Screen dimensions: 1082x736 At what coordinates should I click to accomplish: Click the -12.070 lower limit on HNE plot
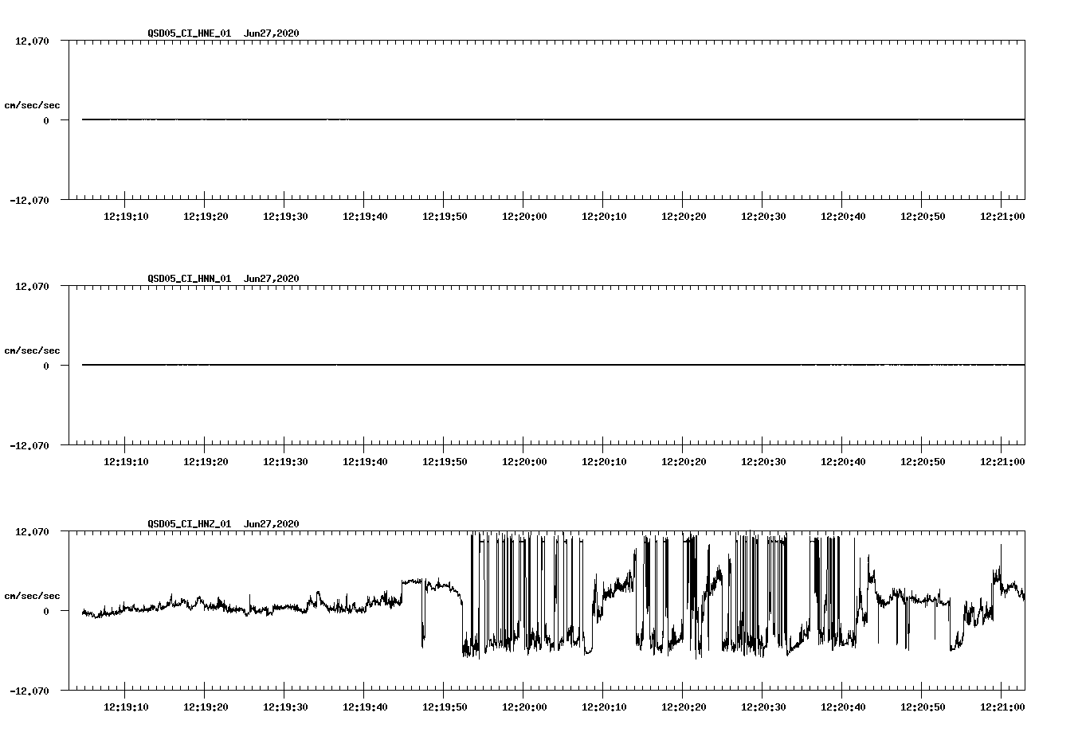click(29, 201)
